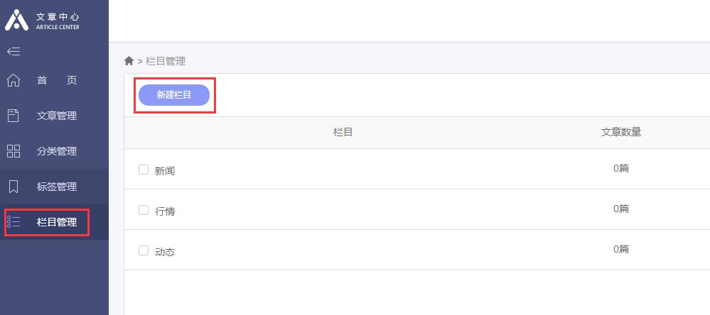Click the house icon beside 首页
The image size is (710, 315).
14,80
